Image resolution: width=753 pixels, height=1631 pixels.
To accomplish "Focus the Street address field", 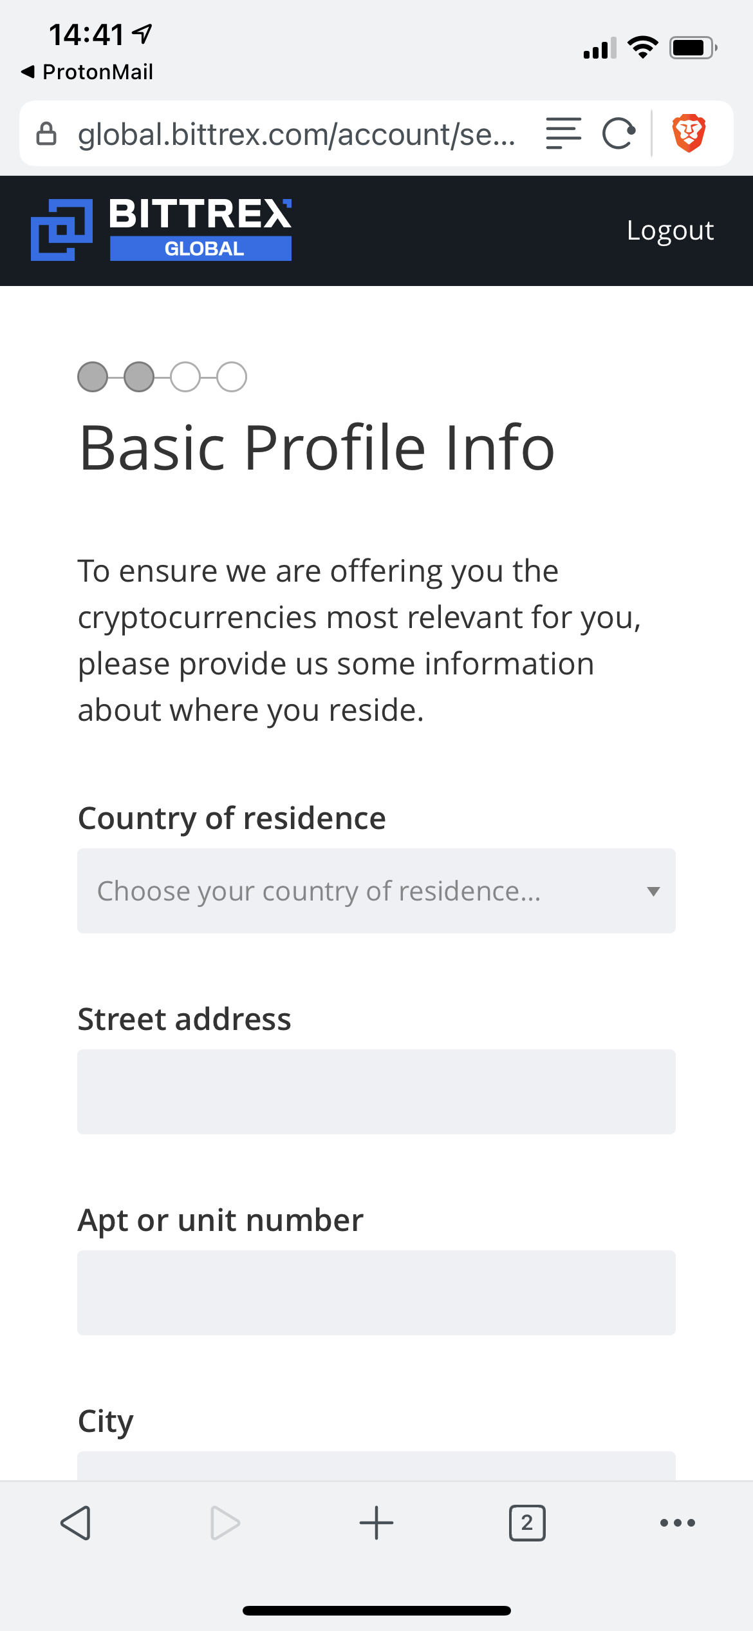I will (376, 1092).
